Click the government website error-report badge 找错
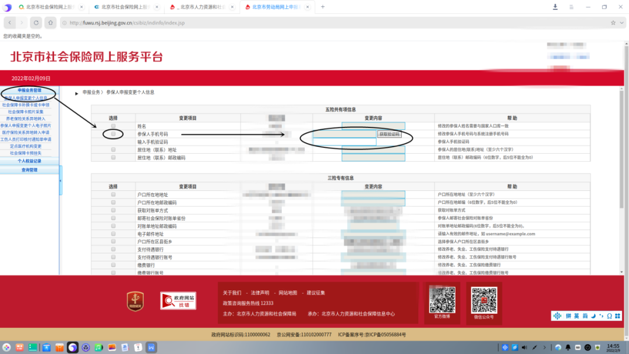Viewport: 629px width, 354px height. click(x=178, y=300)
